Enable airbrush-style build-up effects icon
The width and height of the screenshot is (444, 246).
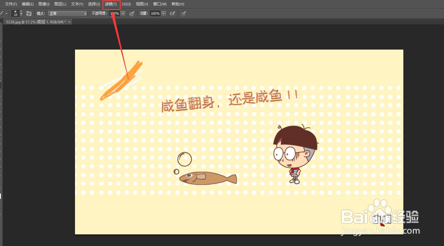coord(172,13)
